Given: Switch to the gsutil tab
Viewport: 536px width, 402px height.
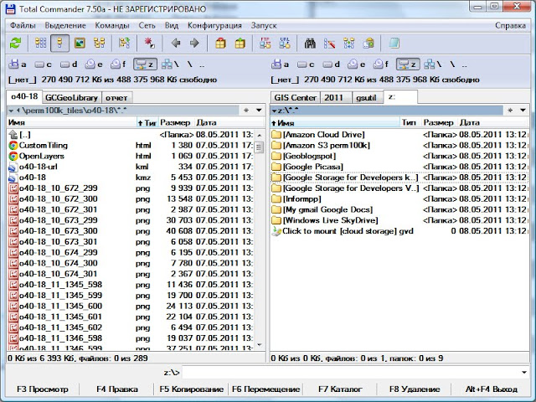Looking at the screenshot, I should (x=366, y=98).
